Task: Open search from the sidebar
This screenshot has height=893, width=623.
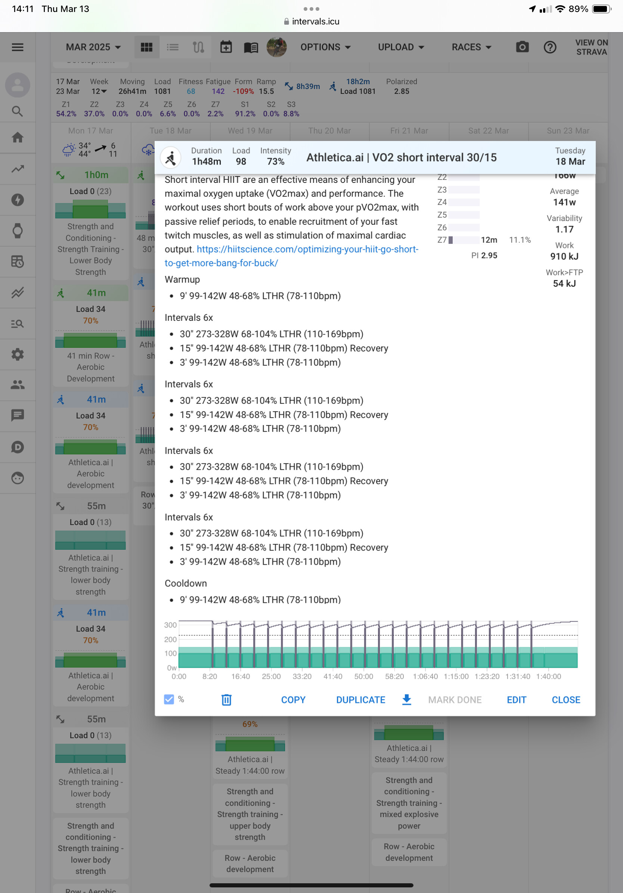Action: click(x=18, y=111)
